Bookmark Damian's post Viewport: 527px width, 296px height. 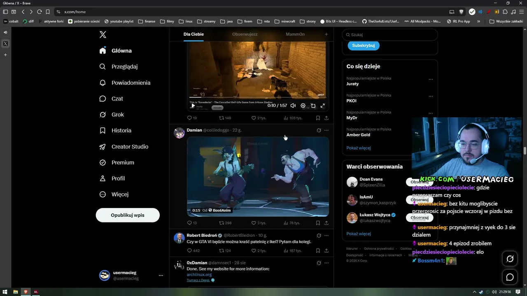click(318, 223)
